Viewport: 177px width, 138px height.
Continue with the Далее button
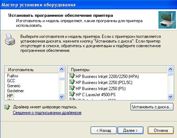pyautogui.click(x=130, y=130)
